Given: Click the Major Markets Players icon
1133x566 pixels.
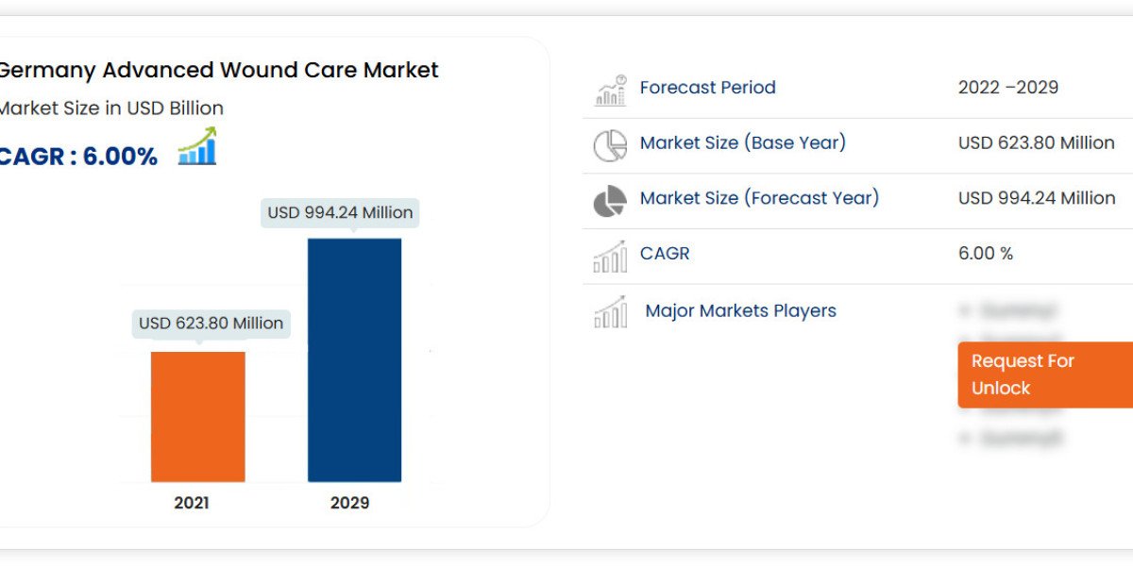Looking at the screenshot, I should point(610,312).
